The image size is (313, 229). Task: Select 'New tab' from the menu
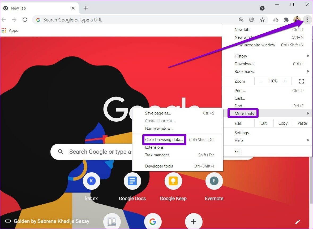click(x=267, y=29)
